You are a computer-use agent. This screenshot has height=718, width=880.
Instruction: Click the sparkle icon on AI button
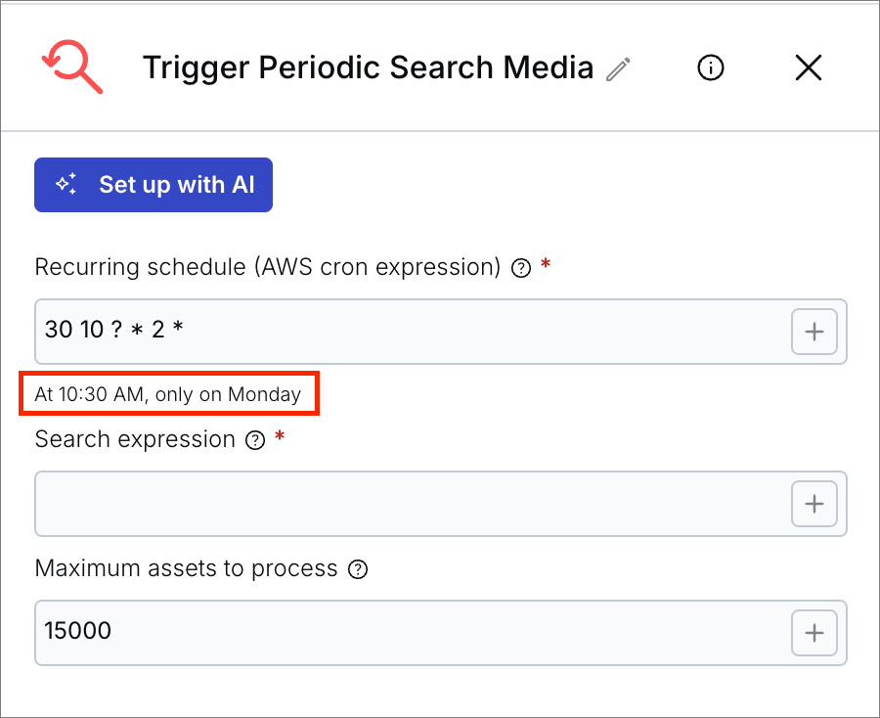66,185
